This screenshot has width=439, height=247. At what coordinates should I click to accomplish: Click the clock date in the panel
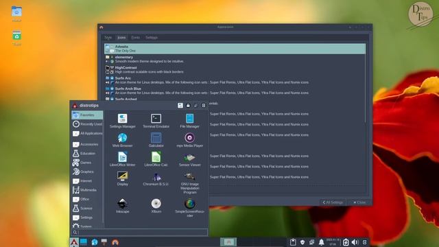click(x=332, y=242)
